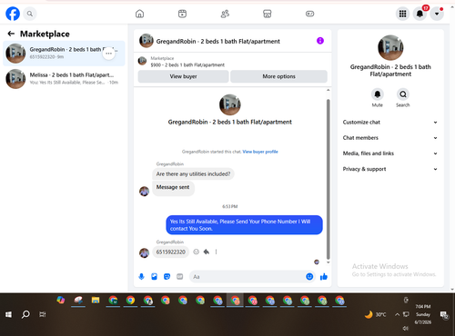
Task: Open the apps grid menu
Action: [x=402, y=14]
